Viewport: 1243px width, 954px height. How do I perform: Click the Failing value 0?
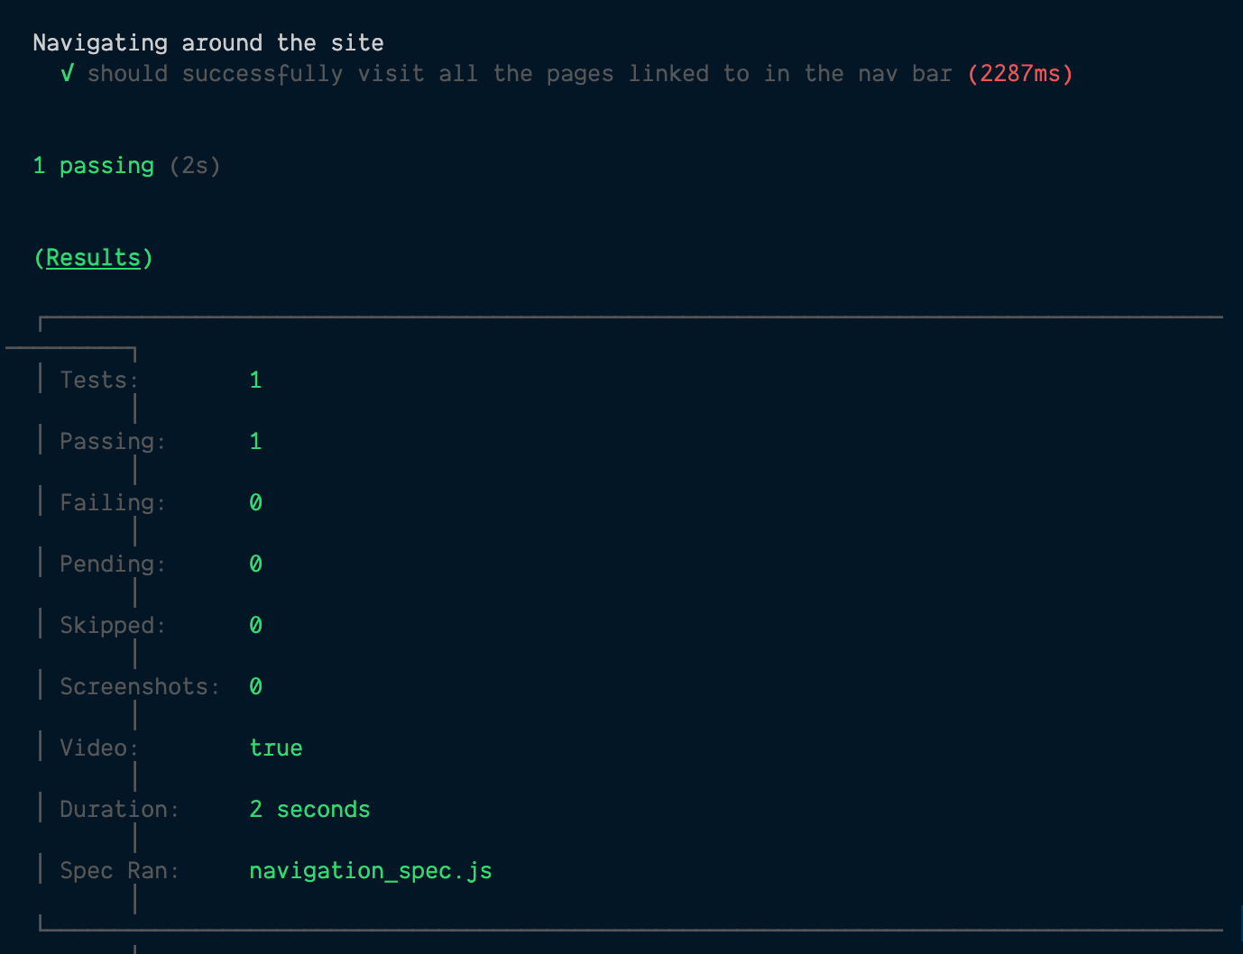[255, 503]
